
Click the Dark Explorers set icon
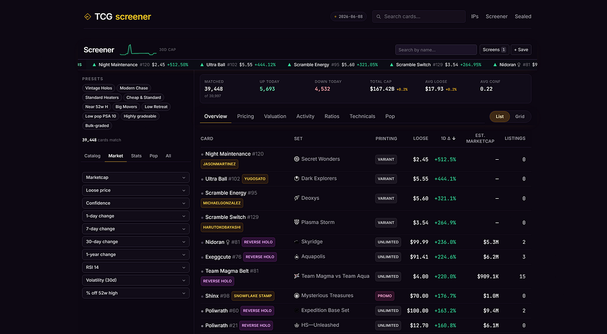coord(297,179)
